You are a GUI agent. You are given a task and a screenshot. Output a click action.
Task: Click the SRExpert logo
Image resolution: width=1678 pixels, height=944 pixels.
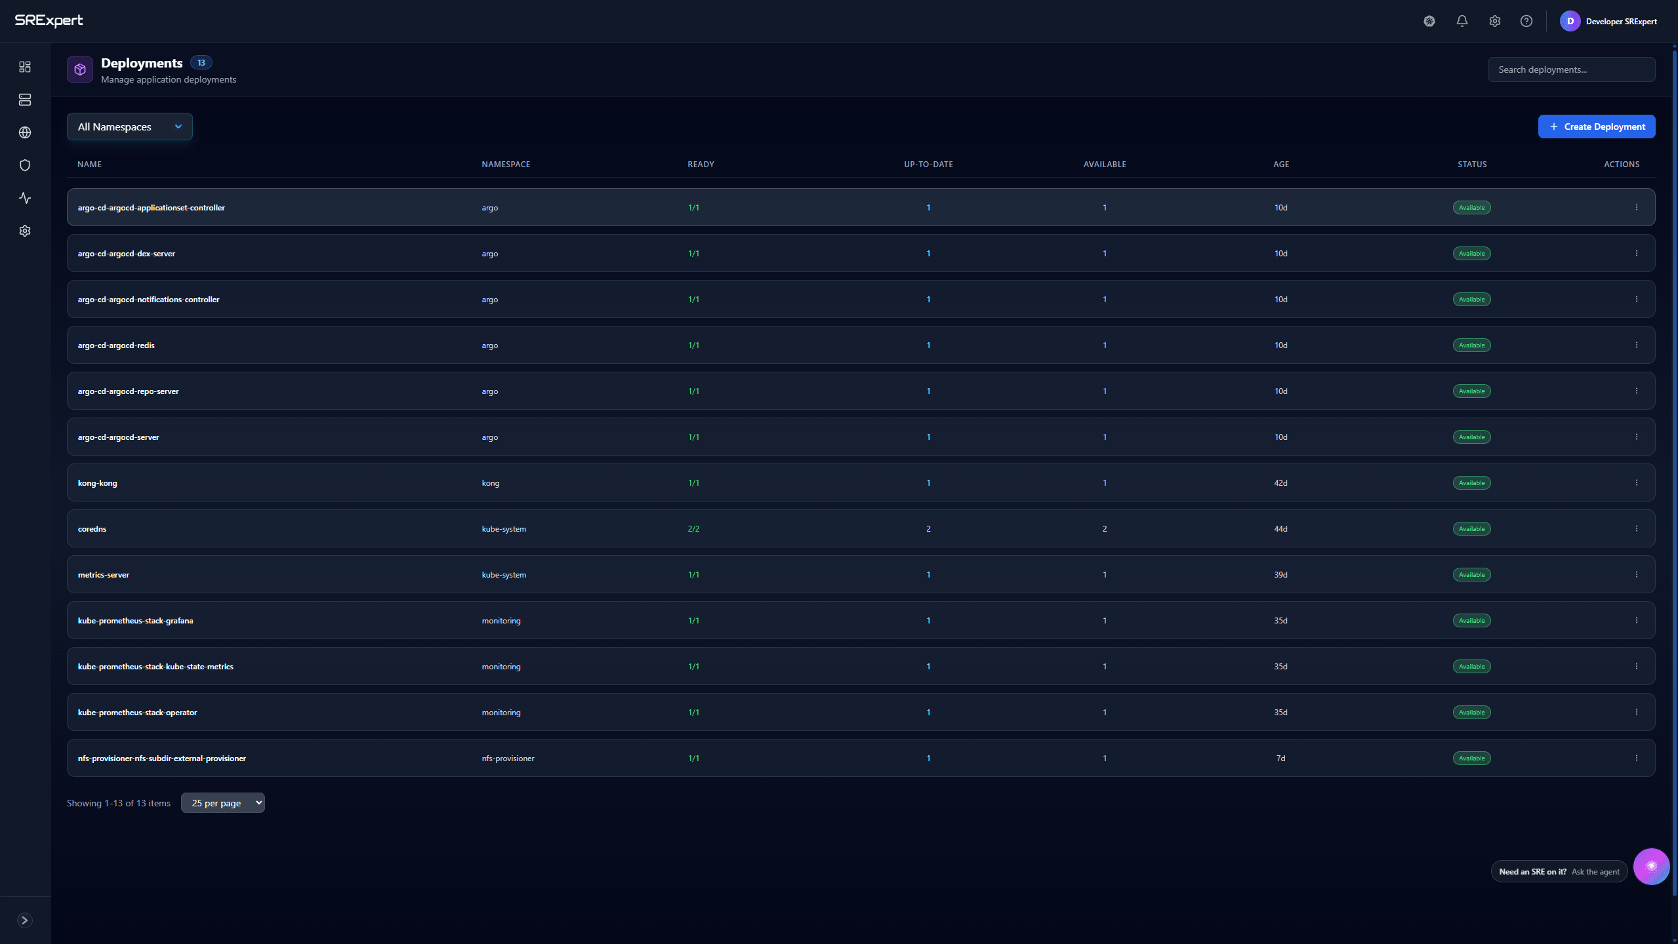pos(49,20)
